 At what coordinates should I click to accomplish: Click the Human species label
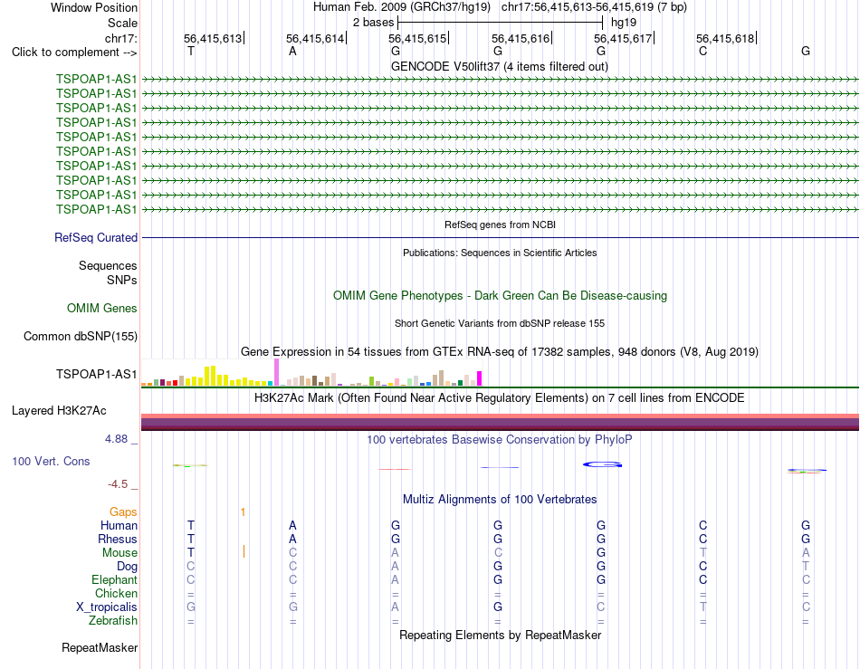coord(119,525)
